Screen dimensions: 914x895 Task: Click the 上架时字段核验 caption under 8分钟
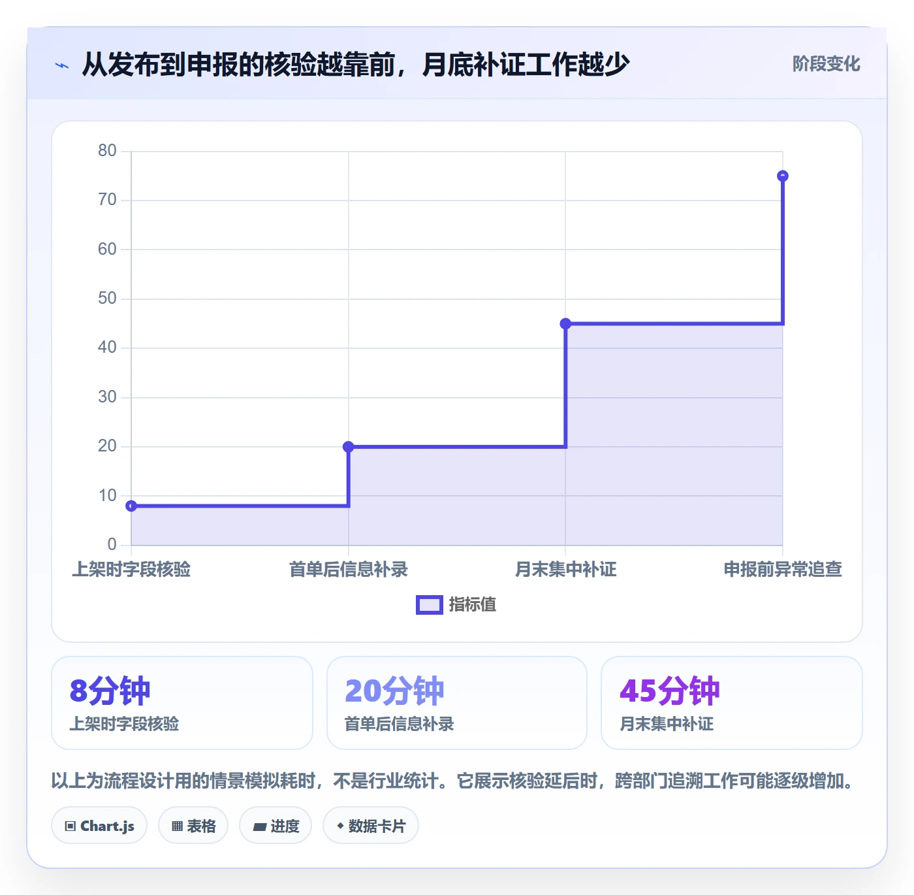[x=125, y=724]
